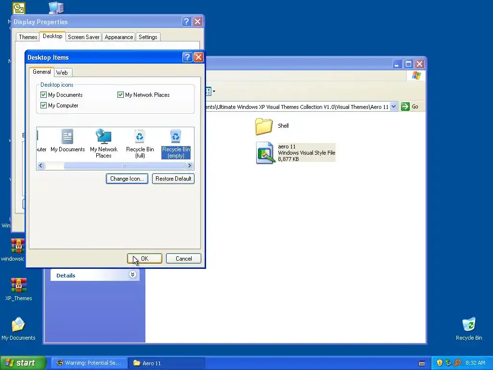
Task: Click the security shield icon in the system tray
Action: [x=440, y=363]
